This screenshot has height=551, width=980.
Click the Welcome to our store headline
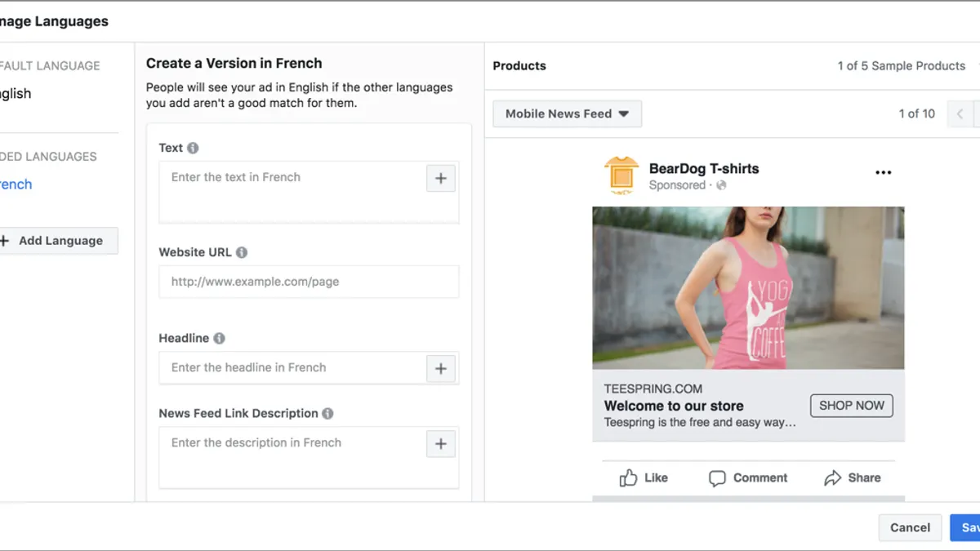(x=674, y=406)
